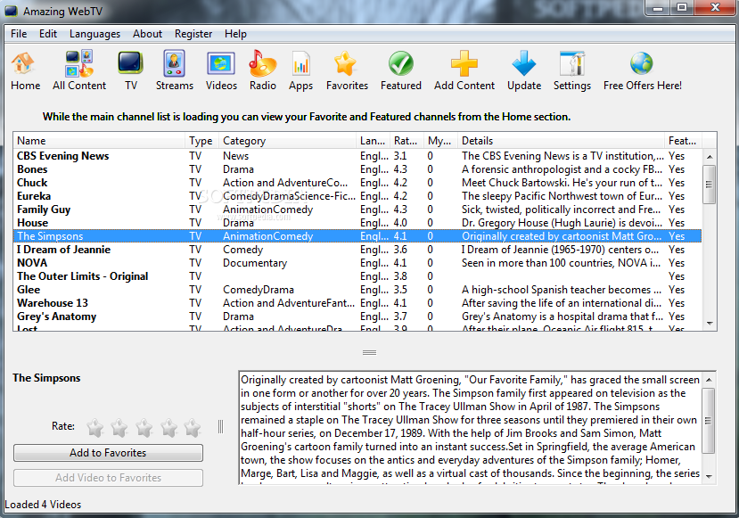This screenshot has height=518, width=739.
Task: Open the Radio toolbar icon
Action: [x=262, y=63]
